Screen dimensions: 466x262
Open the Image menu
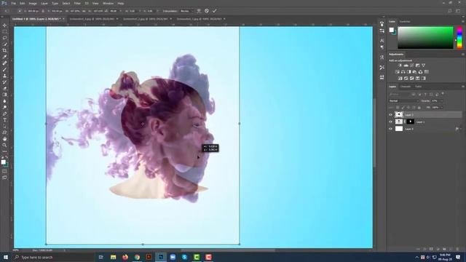pyautogui.click(x=33, y=3)
